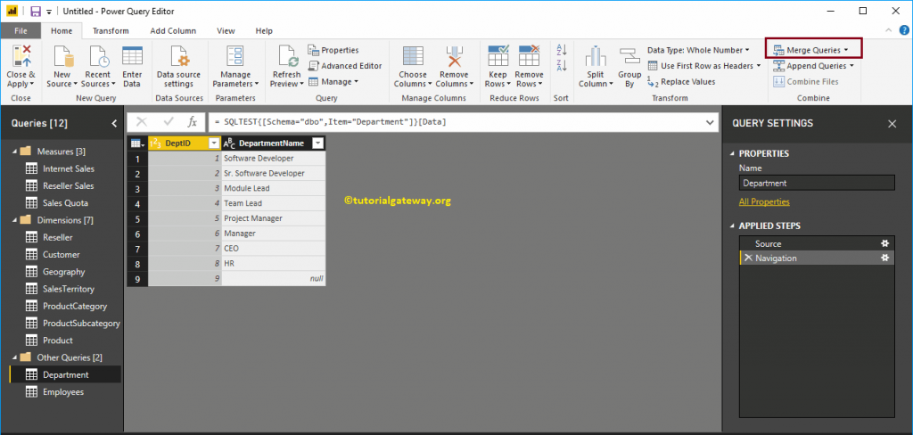Image resolution: width=913 pixels, height=435 pixels.
Task: Click the Choose Columns icon
Action: 413,56
